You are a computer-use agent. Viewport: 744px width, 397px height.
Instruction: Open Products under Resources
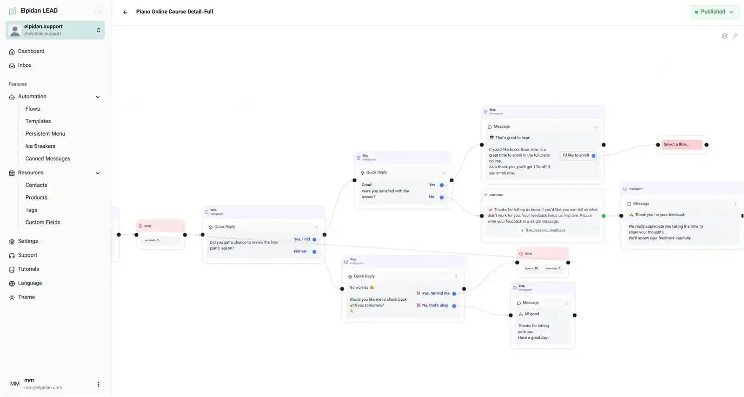(36, 198)
